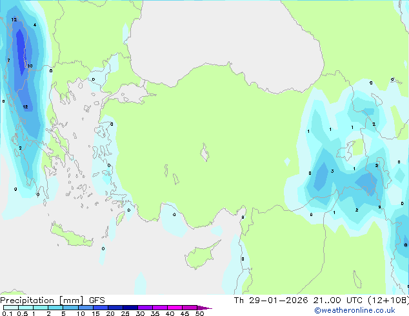Screen dimensions: 409x316
Task: Click the legend scale label '40'
Action: 170,313
